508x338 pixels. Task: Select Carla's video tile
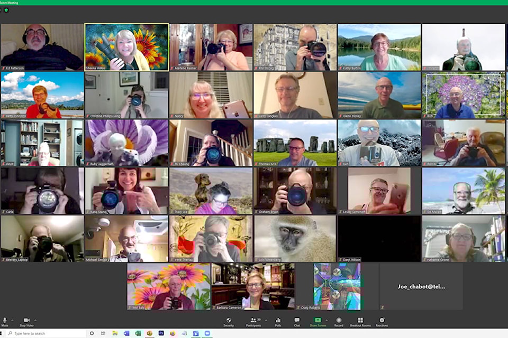(x=42, y=191)
